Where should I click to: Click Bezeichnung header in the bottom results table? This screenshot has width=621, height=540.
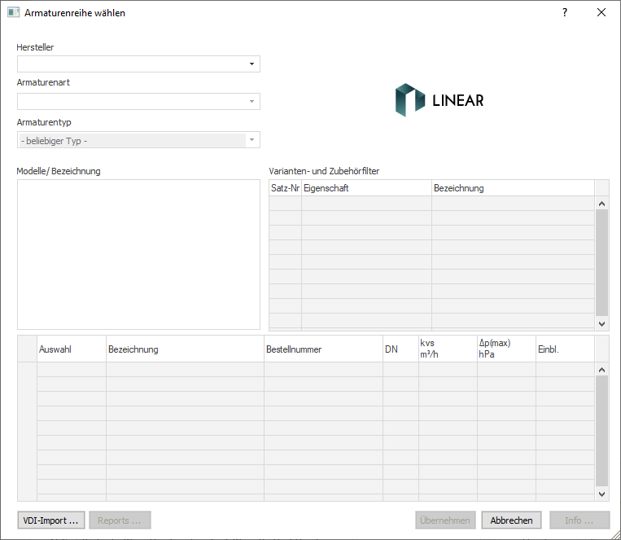tap(185, 349)
